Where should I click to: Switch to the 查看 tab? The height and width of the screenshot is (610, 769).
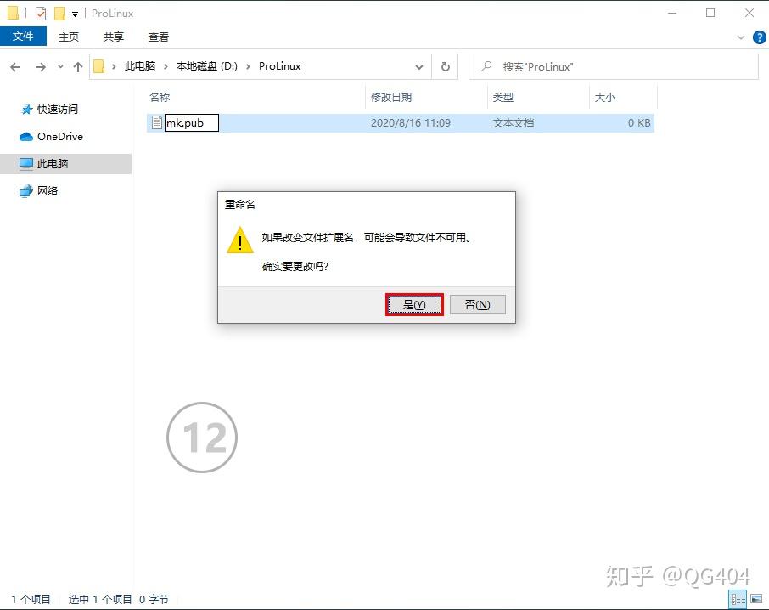[159, 37]
